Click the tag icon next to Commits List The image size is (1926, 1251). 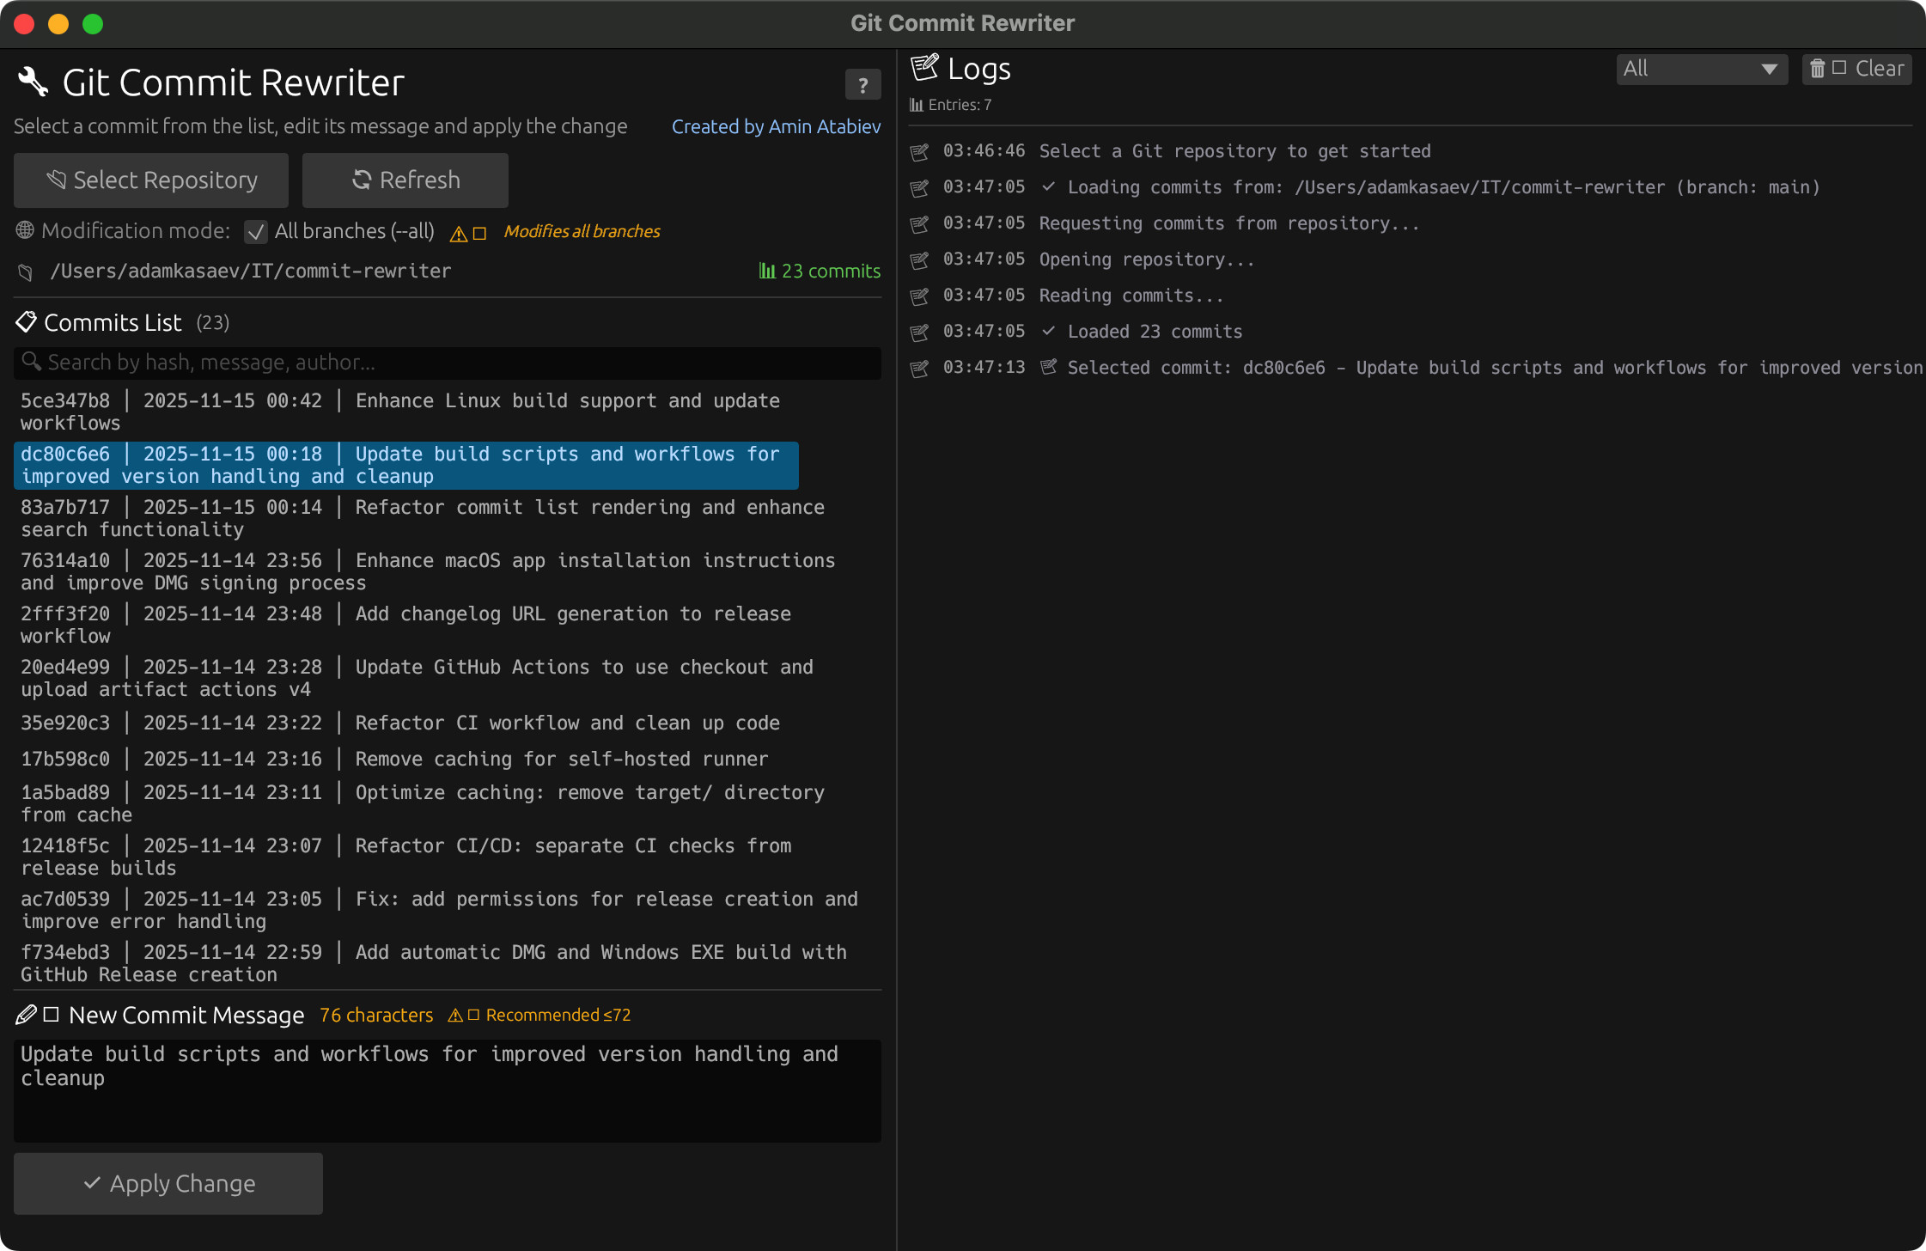26,322
